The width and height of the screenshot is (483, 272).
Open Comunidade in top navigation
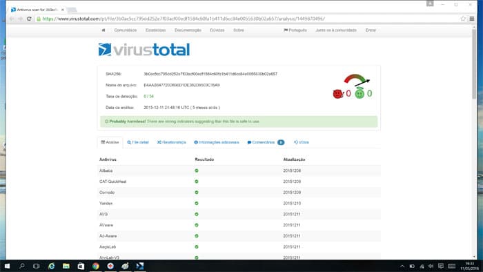coord(126,30)
